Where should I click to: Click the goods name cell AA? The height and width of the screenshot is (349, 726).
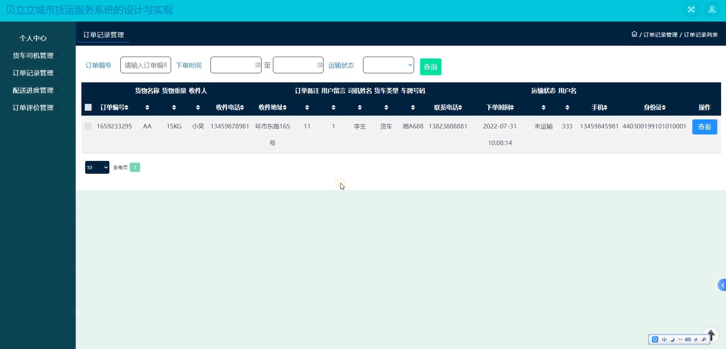click(147, 126)
